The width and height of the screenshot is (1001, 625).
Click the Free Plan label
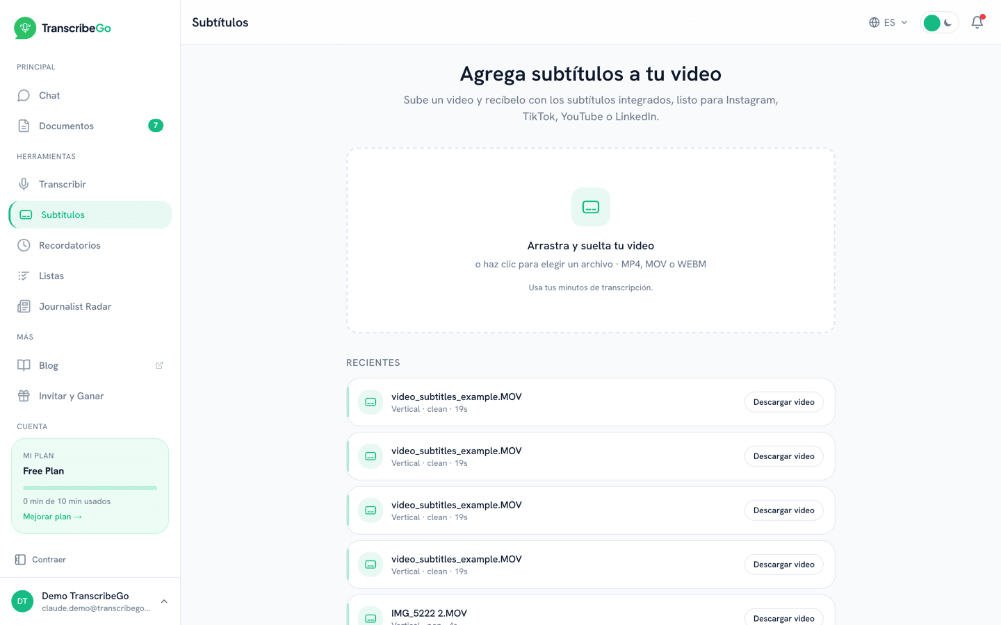tap(43, 471)
